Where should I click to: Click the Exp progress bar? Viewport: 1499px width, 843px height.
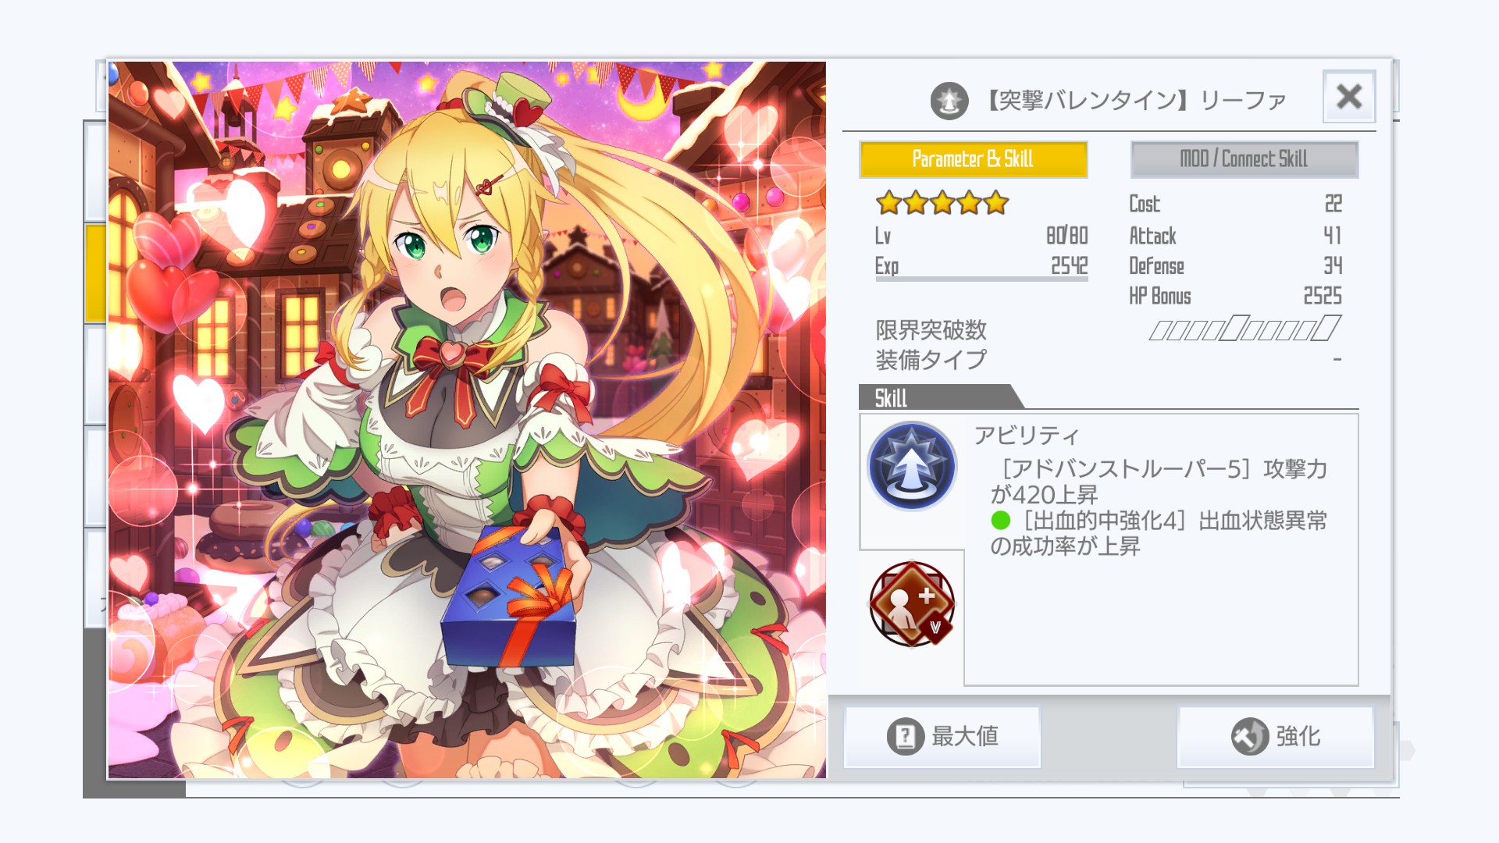pyautogui.click(x=981, y=279)
